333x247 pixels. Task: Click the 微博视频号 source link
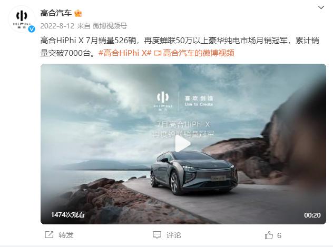(x=110, y=26)
